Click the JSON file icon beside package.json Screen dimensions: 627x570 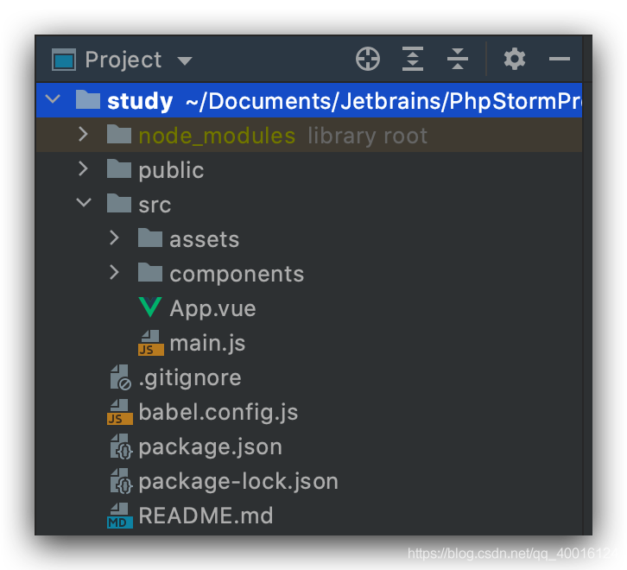(121, 446)
